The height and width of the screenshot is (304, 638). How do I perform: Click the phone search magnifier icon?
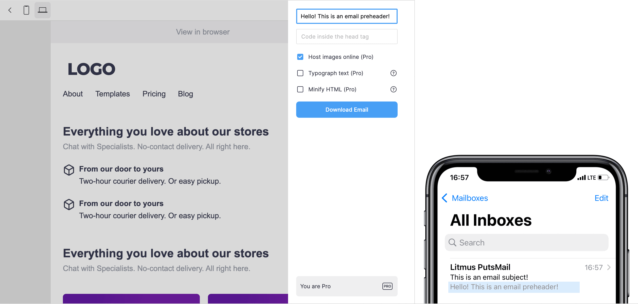(452, 243)
